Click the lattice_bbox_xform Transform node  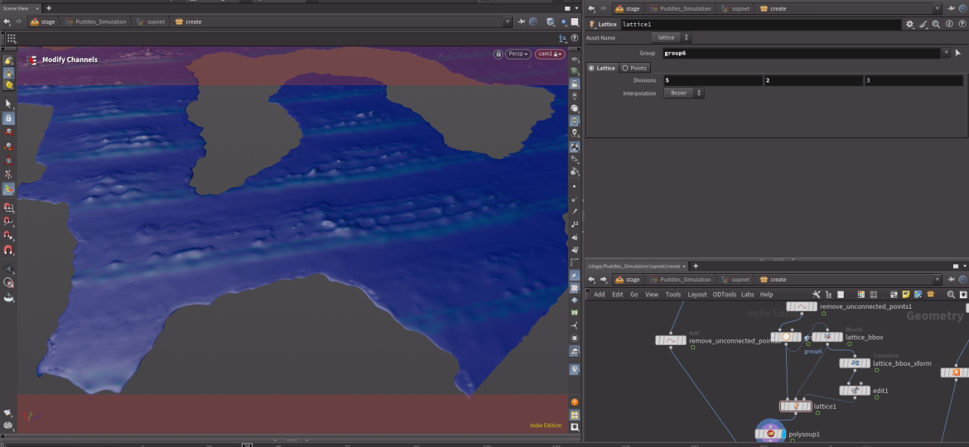854,363
